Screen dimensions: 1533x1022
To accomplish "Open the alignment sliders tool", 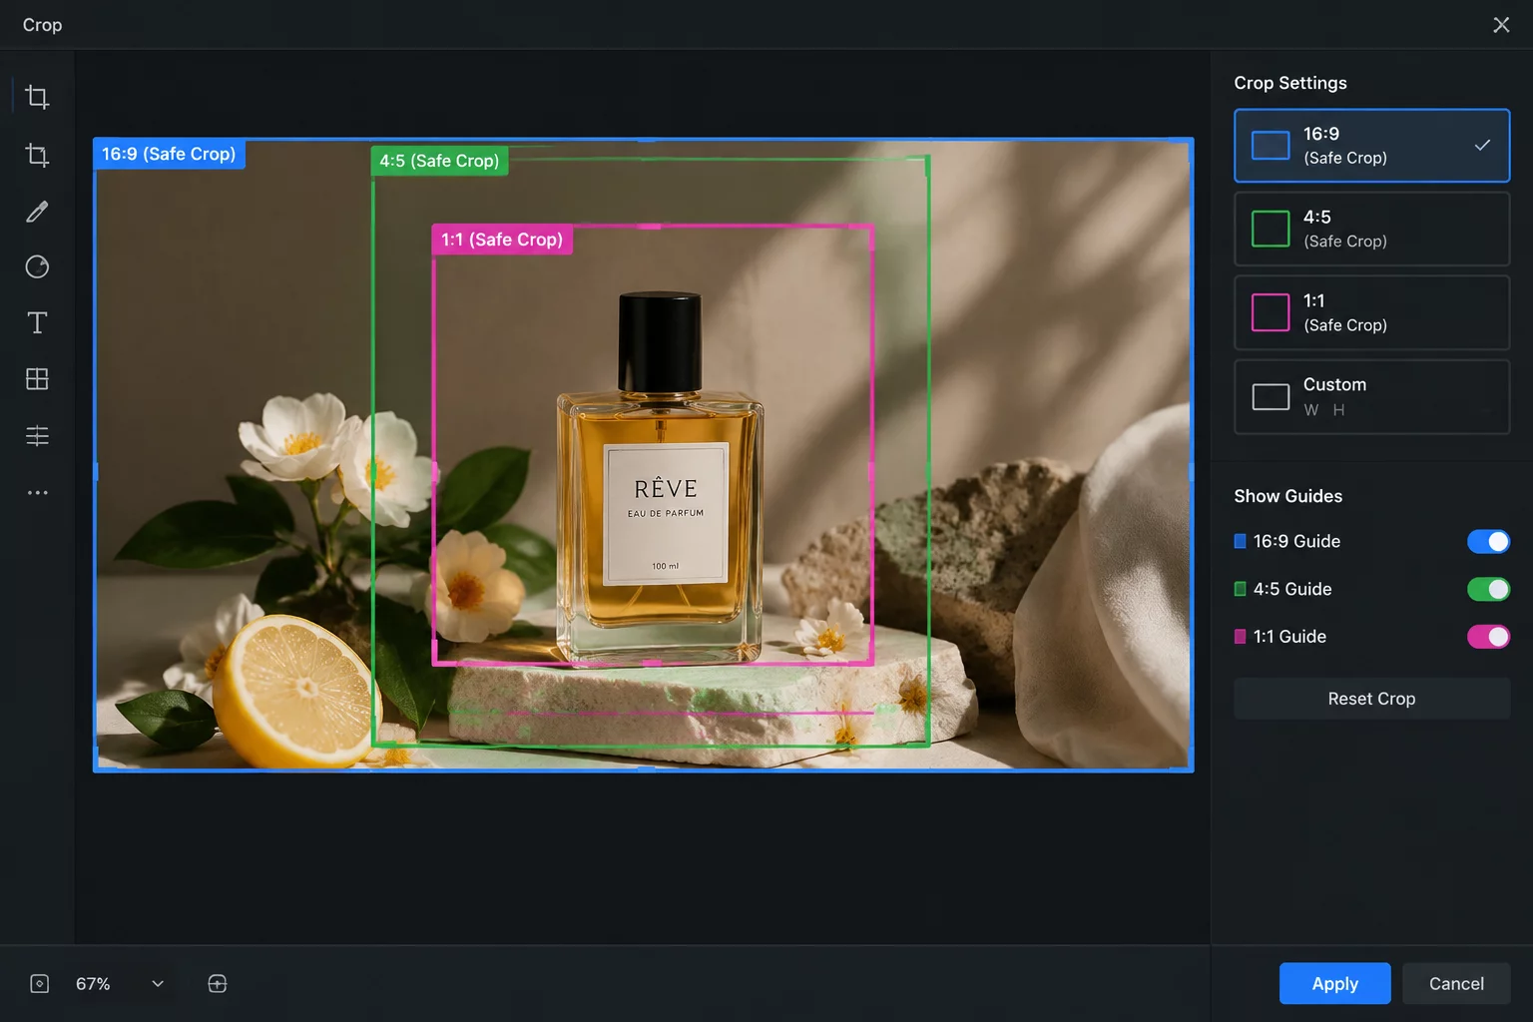I will pos(37,435).
